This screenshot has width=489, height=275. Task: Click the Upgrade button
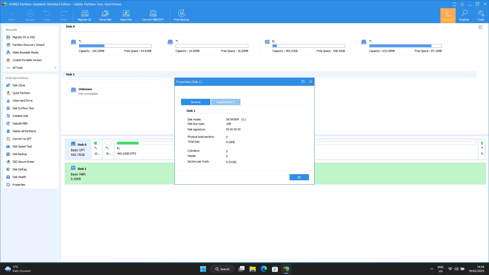(448, 16)
